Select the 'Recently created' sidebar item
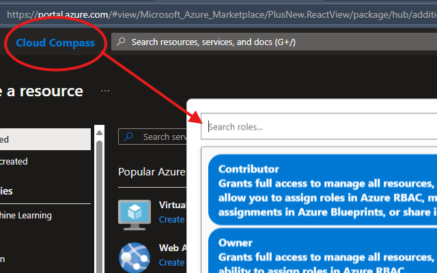 [x=27, y=162]
